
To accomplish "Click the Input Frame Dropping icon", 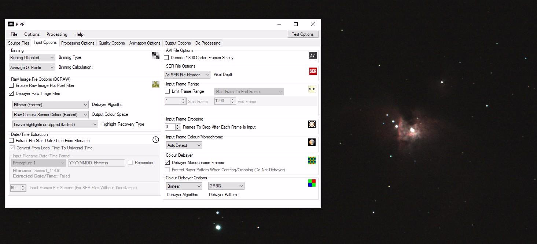I will (x=312, y=124).
